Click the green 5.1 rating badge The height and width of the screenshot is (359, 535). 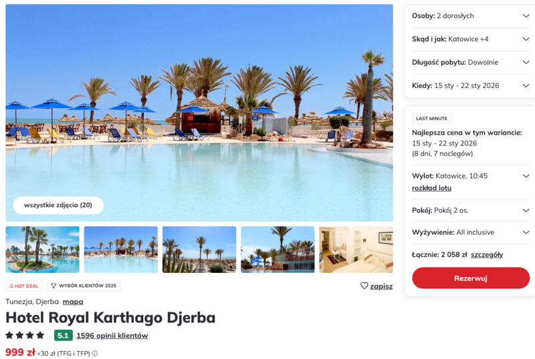coord(63,336)
